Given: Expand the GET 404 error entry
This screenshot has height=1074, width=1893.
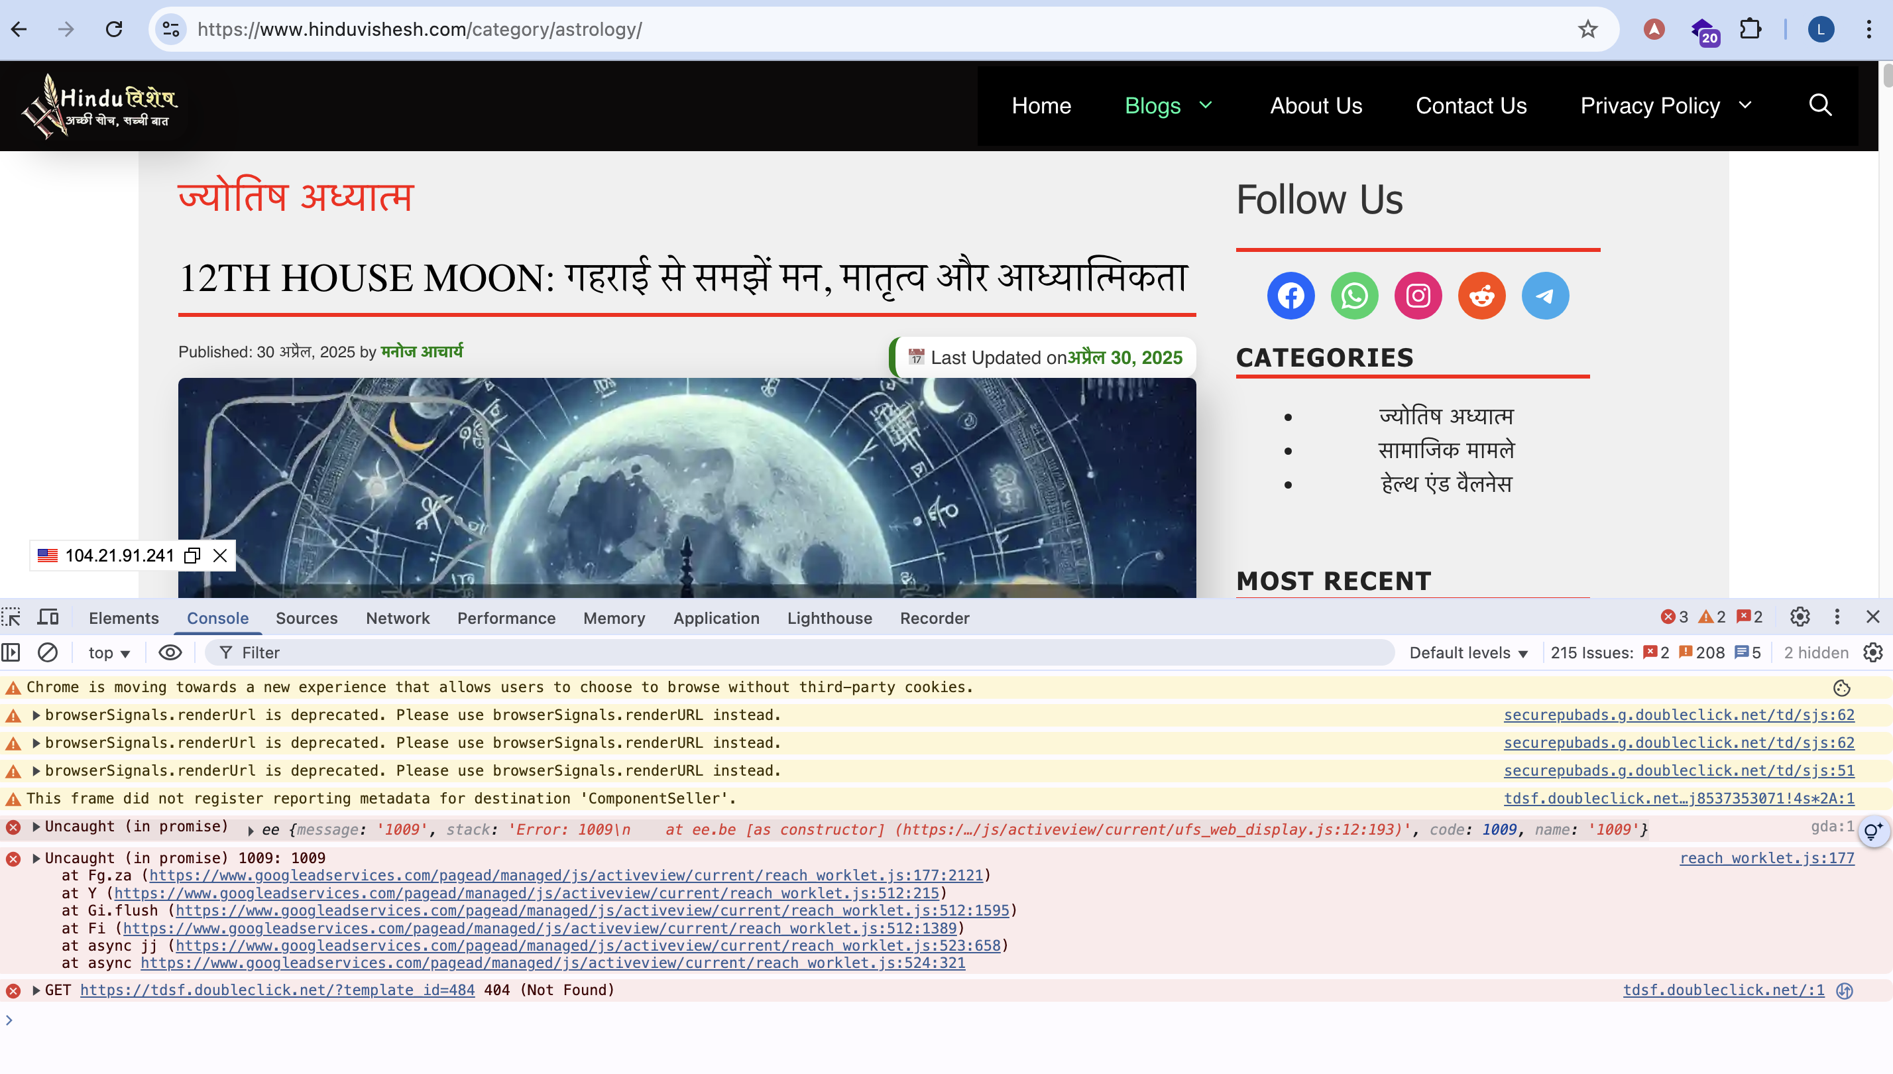Looking at the screenshot, I should pyautogui.click(x=35, y=990).
